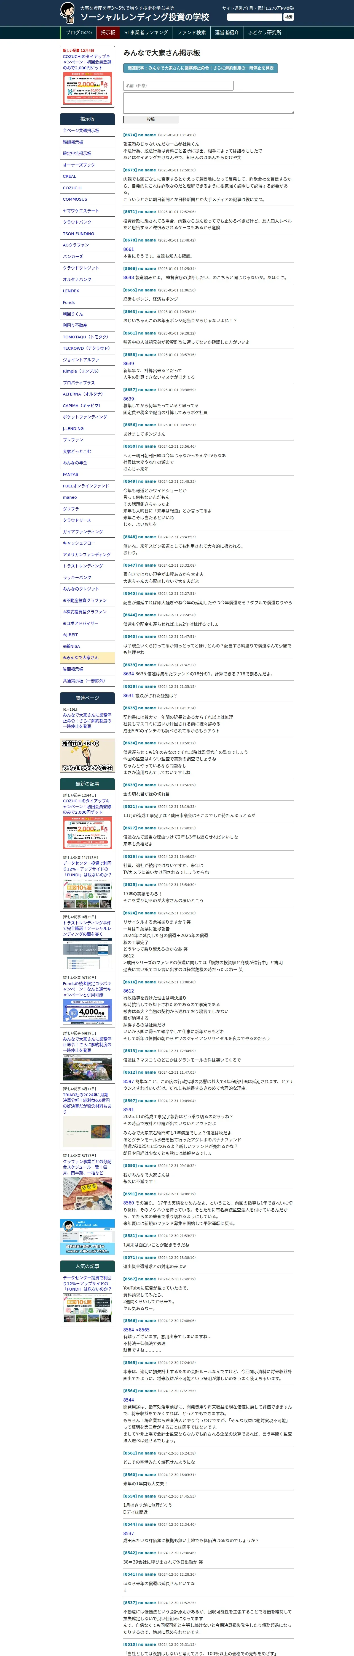Open TOMOTAQU（トモタク） board link
354x1656 pixels.
[x=87, y=337]
